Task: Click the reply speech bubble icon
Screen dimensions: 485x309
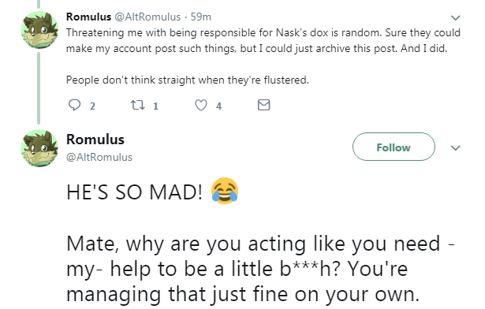Action: pos(74,105)
